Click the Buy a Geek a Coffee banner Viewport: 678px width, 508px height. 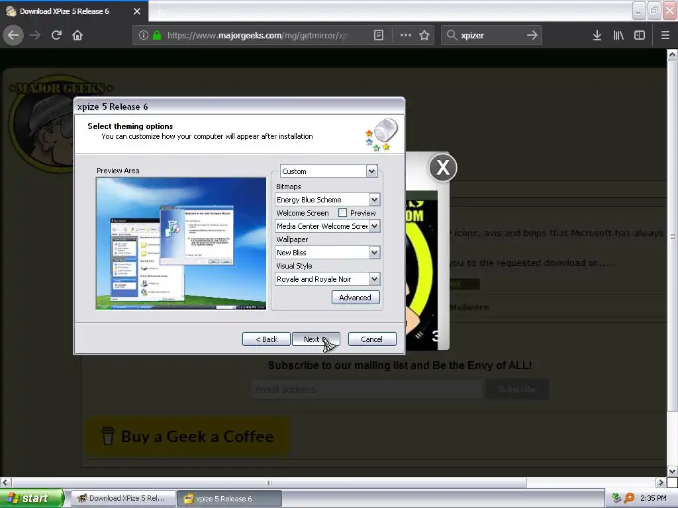187,437
